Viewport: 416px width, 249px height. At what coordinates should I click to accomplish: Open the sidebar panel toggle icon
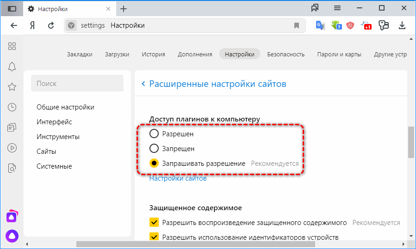tap(12, 9)
